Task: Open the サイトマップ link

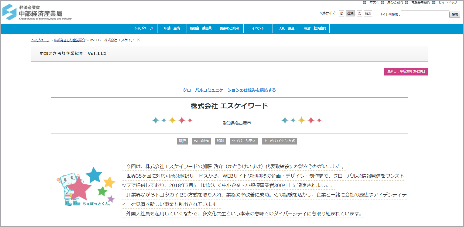Action: [x=448, y=2]
